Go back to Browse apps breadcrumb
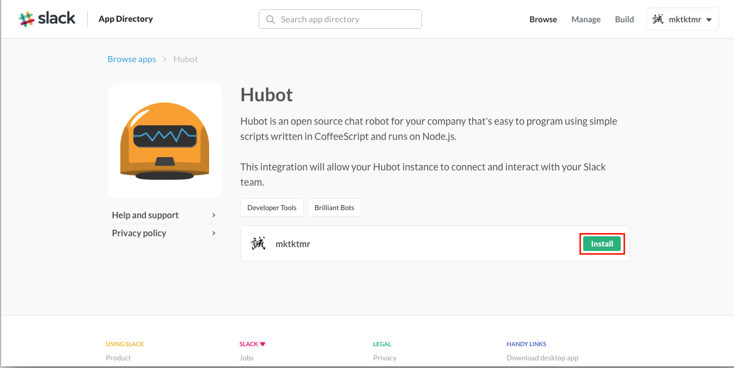 132,59
